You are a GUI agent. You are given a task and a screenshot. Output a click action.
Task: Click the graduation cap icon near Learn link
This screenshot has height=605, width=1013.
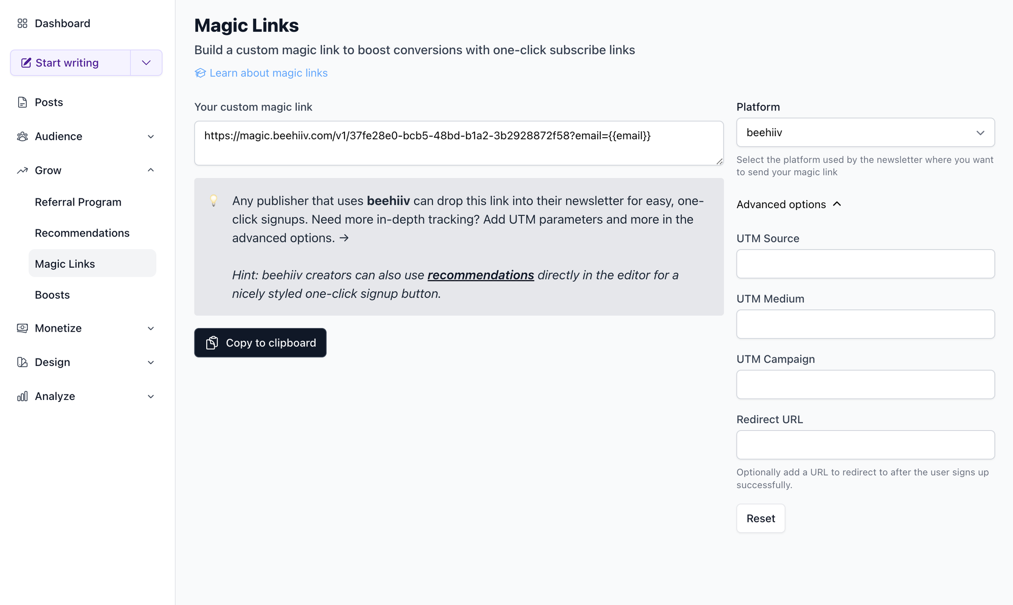200,73
